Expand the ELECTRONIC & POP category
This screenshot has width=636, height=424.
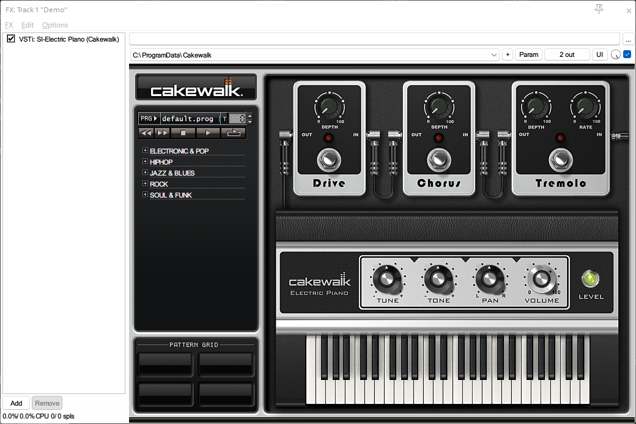point(145,151)
